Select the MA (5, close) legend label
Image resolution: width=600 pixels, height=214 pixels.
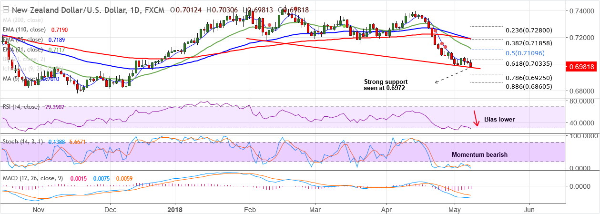(x=19, y=79)
